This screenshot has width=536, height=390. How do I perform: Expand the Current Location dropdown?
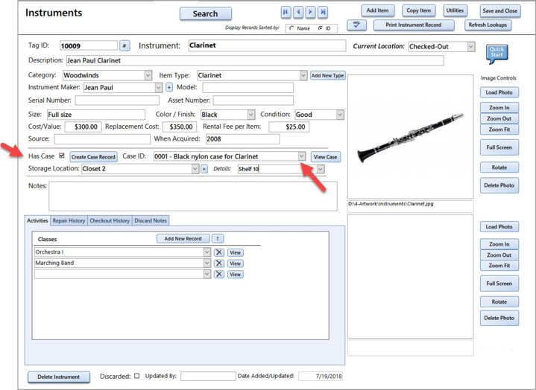[x=470, y=46]
